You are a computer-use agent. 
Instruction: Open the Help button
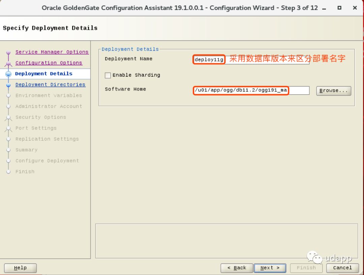pos(21,268)
